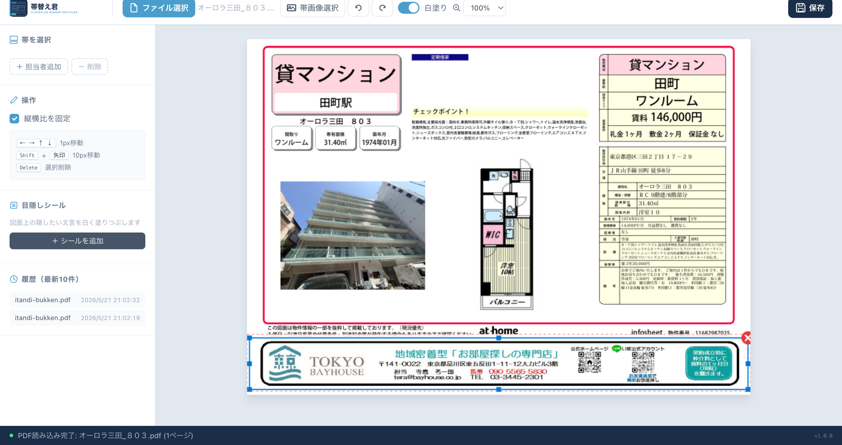Click the 公式ホームページ QR code in banner
Viewport: 842px width, 445px height.
[590, 362]
